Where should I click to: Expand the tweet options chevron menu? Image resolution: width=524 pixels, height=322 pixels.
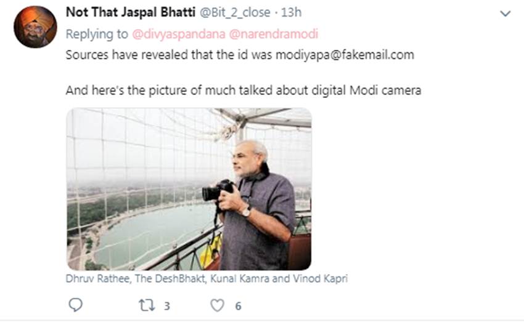pyautogui.click(x=505, y=14)
